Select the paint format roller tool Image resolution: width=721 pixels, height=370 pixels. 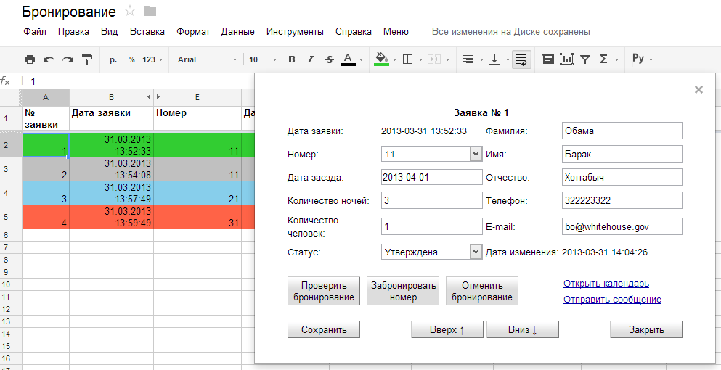(87, 59)
